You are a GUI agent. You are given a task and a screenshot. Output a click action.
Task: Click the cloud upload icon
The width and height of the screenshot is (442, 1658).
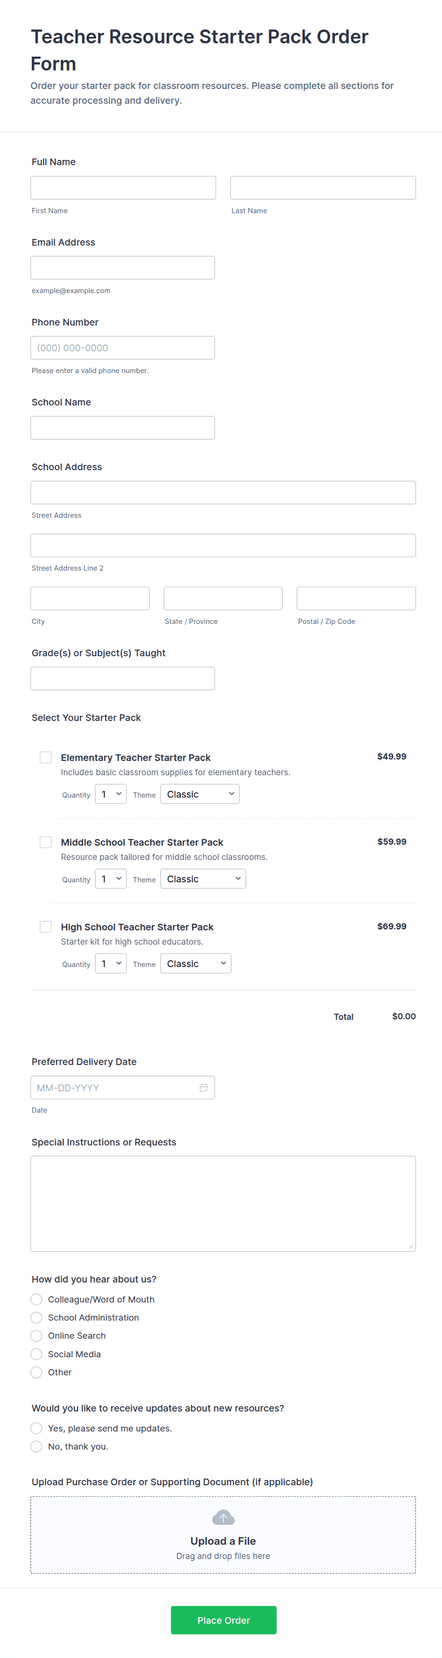(x=223, y=1518)
